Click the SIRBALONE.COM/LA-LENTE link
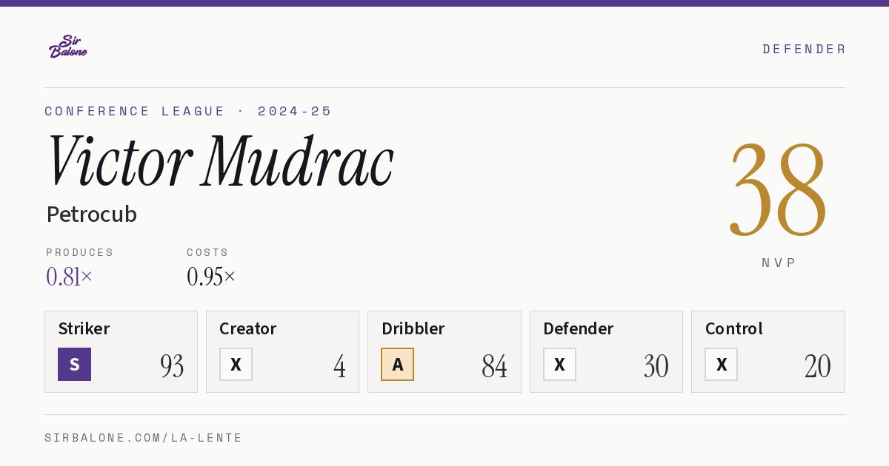 tap(144, 438)
